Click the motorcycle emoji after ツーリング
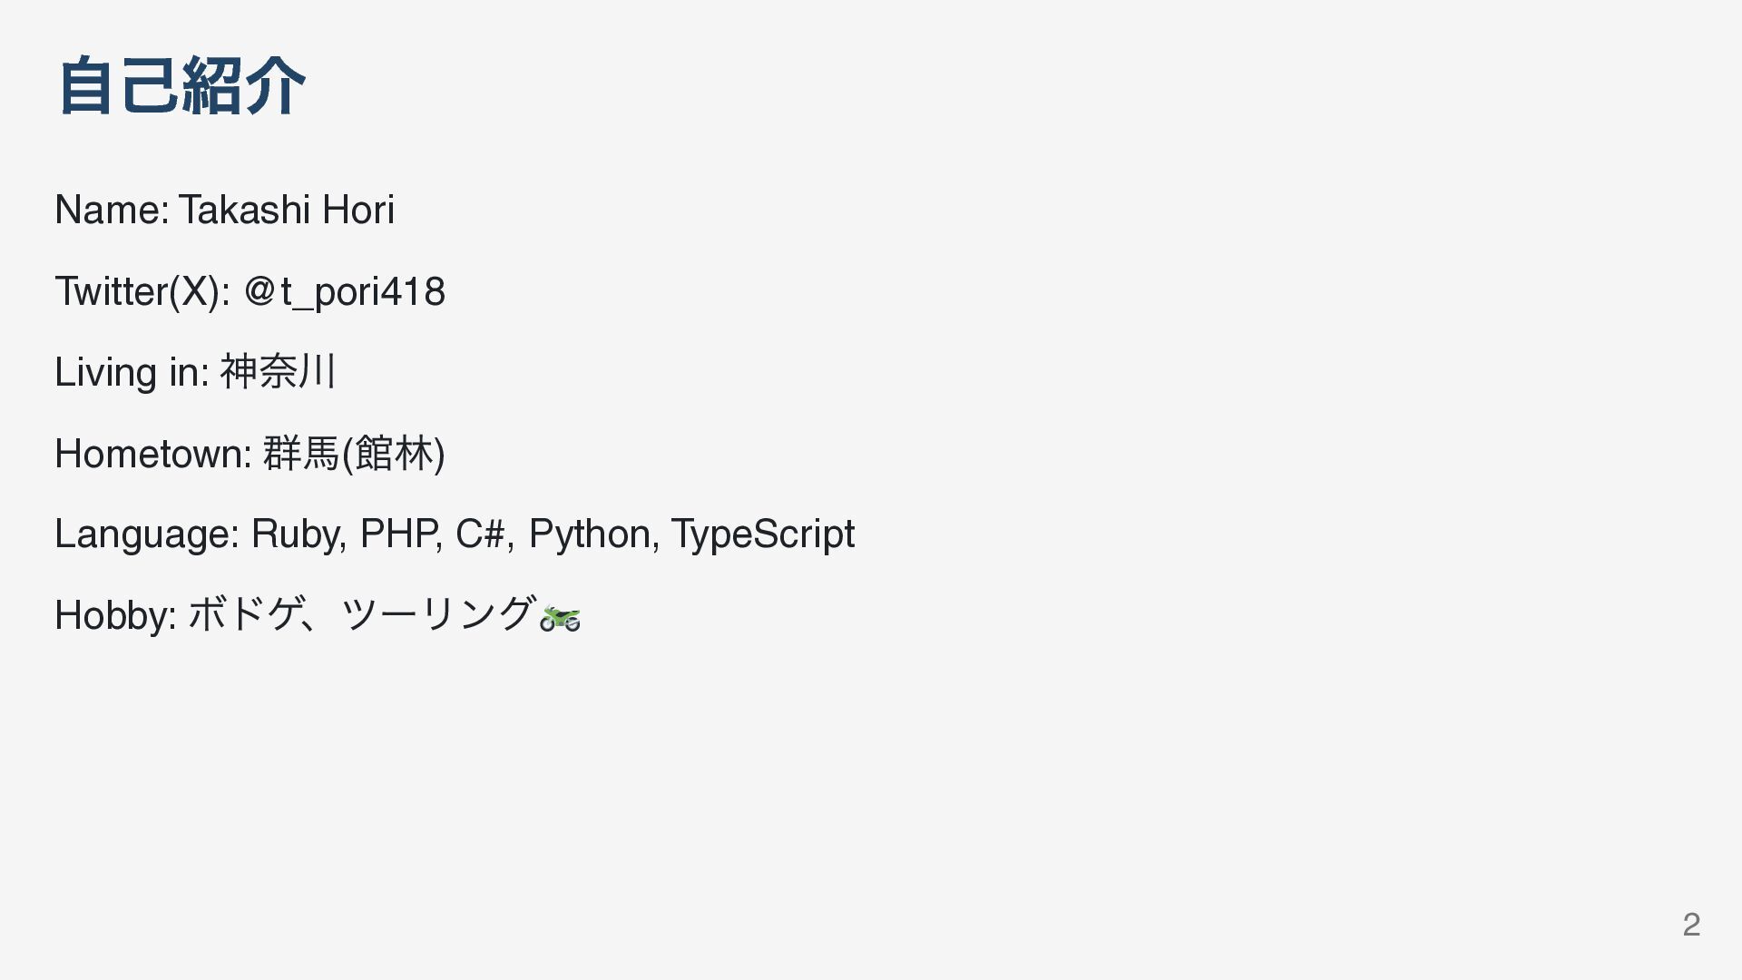The image size is (1742, 980). point(560,618)
